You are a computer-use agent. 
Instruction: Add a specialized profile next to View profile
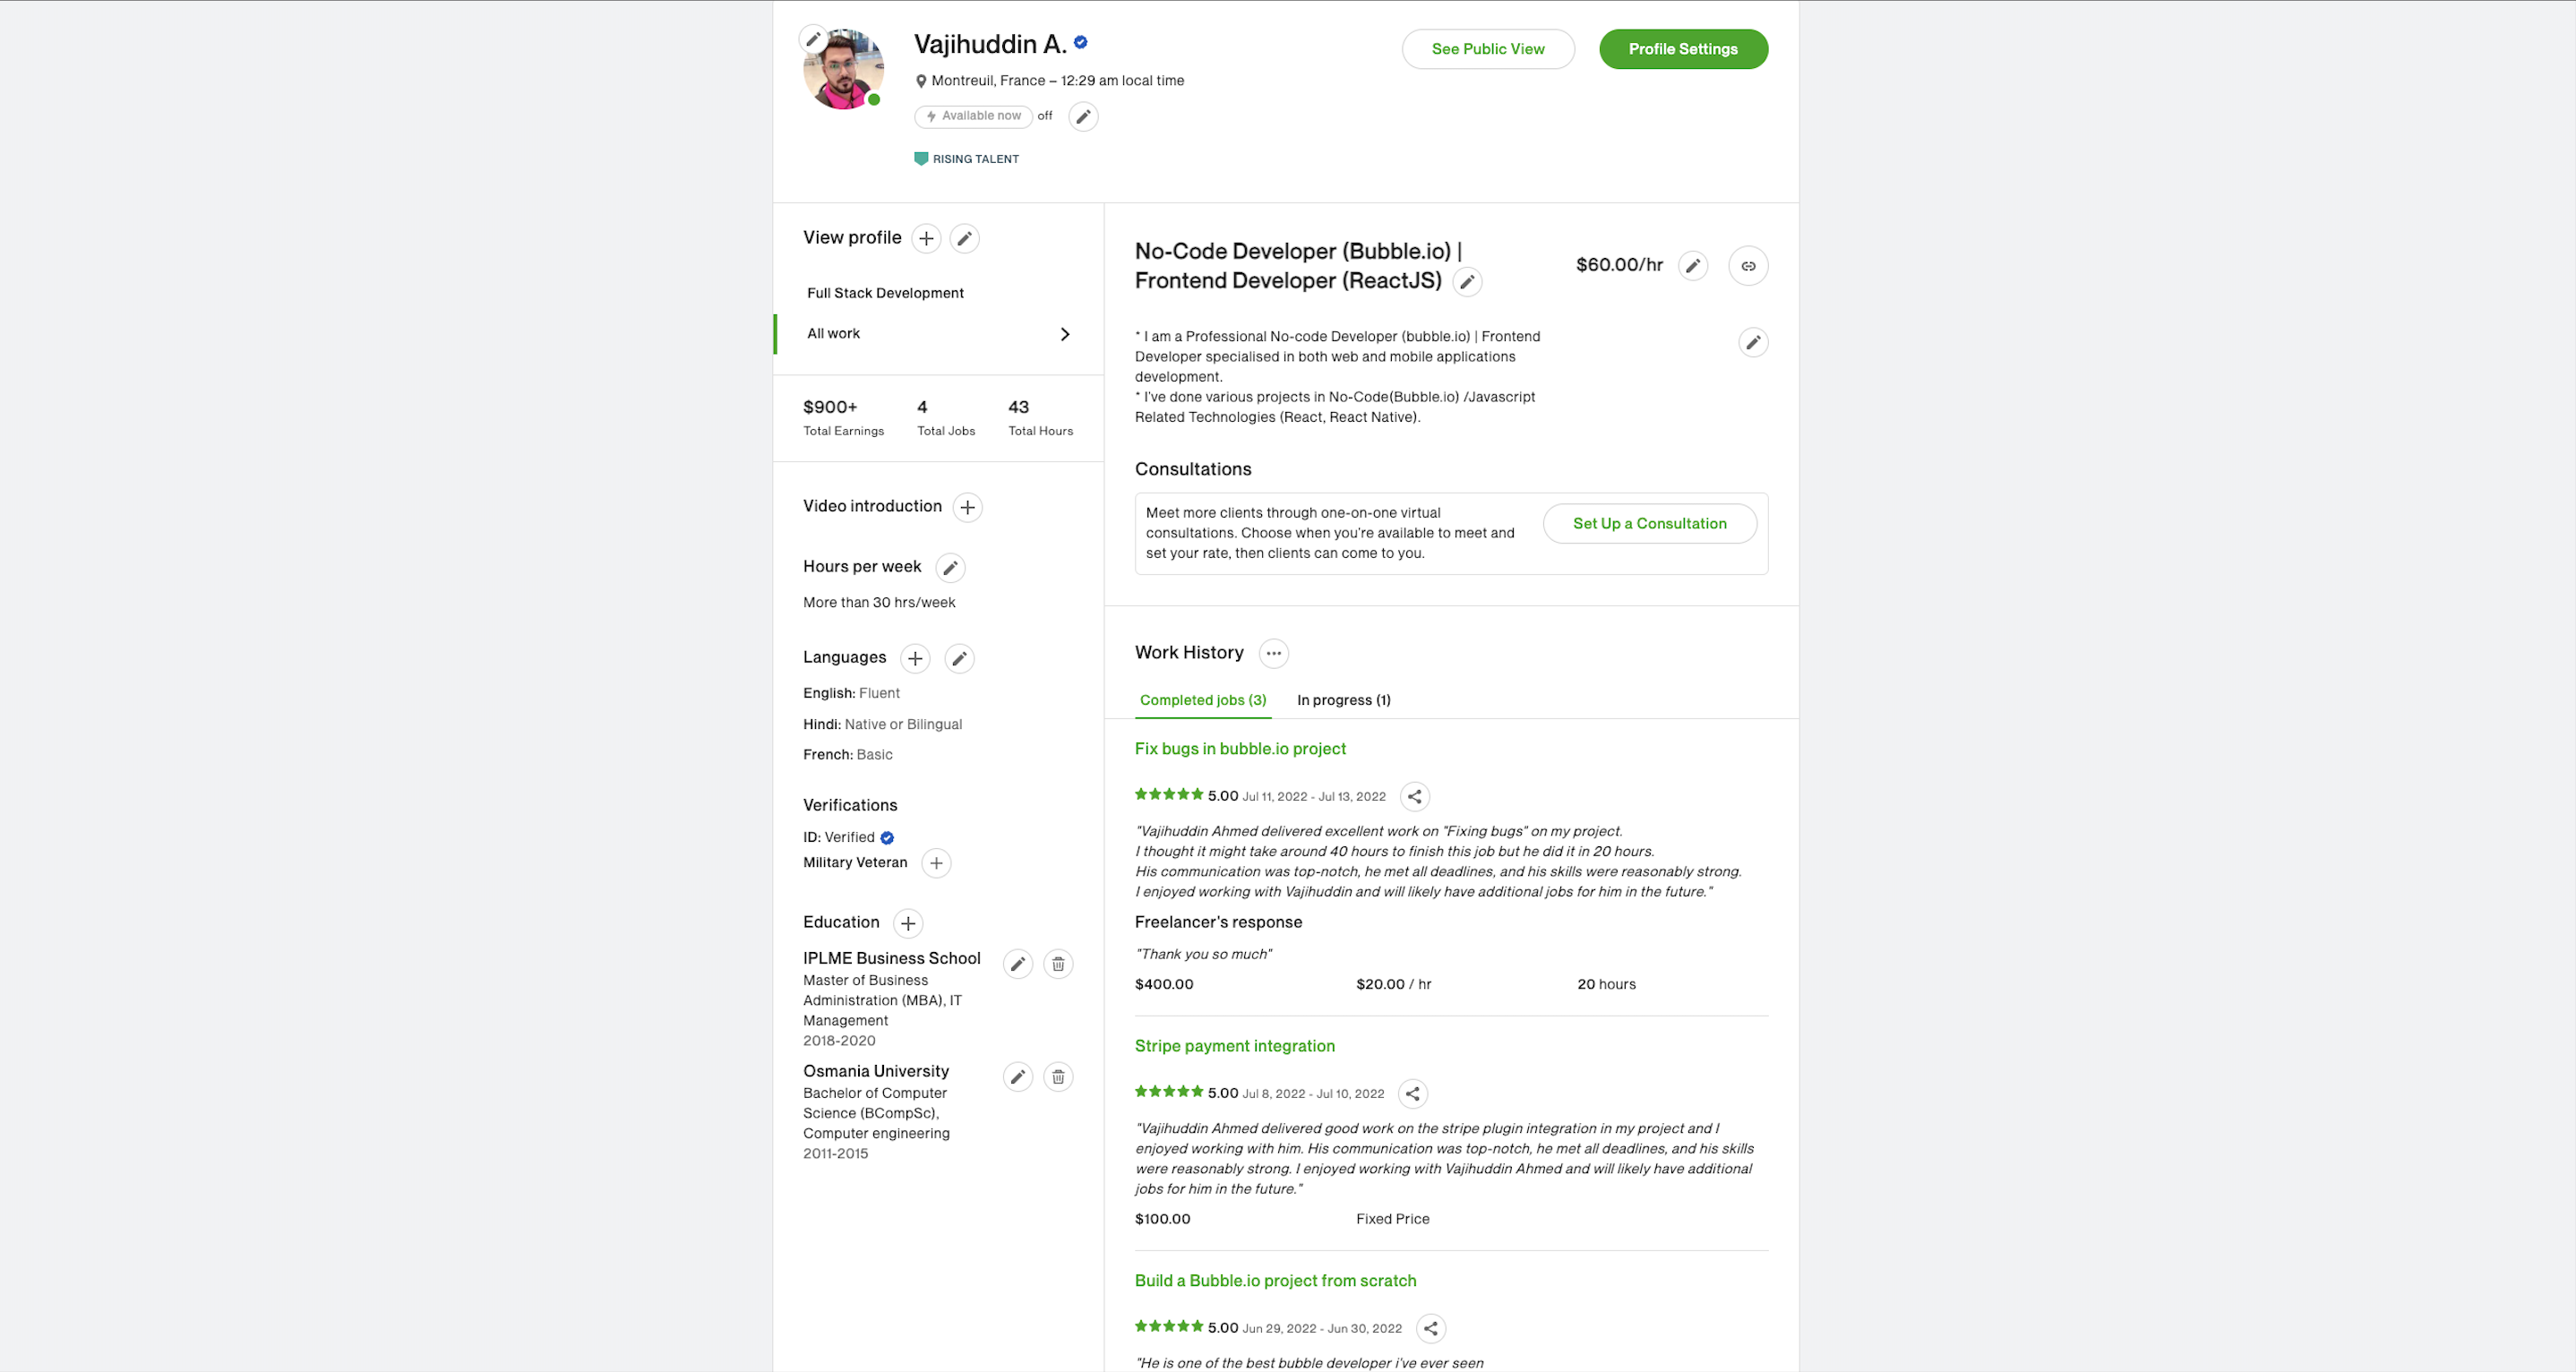(x=926, y=239)
